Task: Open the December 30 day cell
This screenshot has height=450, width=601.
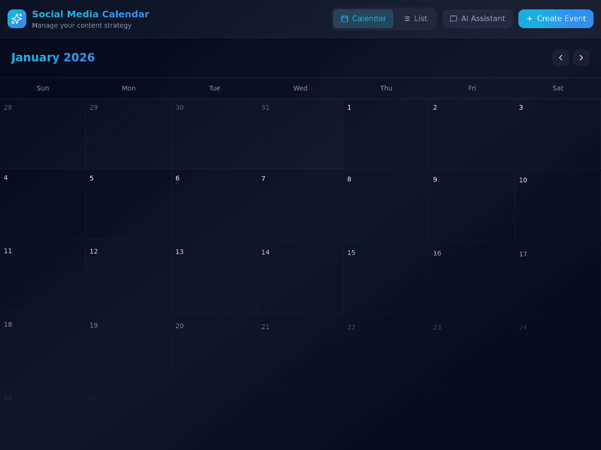Action: click(215, 134)
